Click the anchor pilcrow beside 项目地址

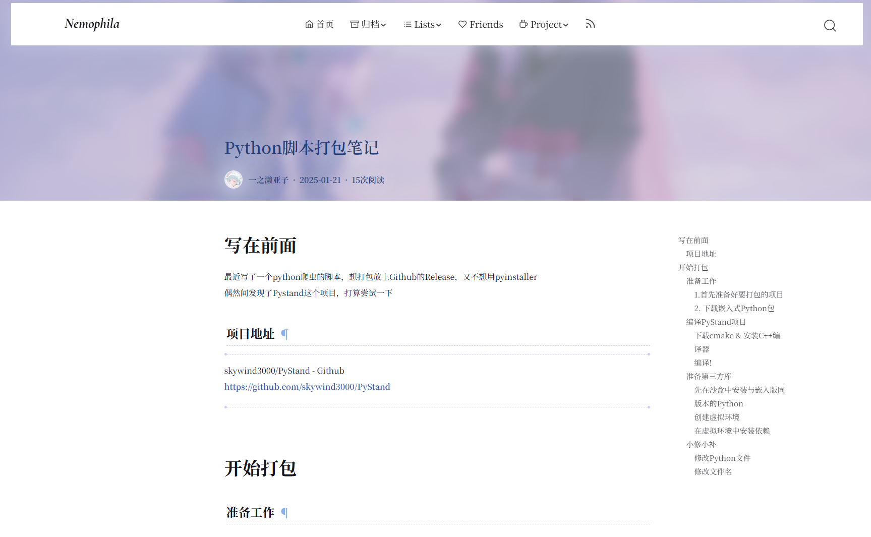(x=284, y=334)
